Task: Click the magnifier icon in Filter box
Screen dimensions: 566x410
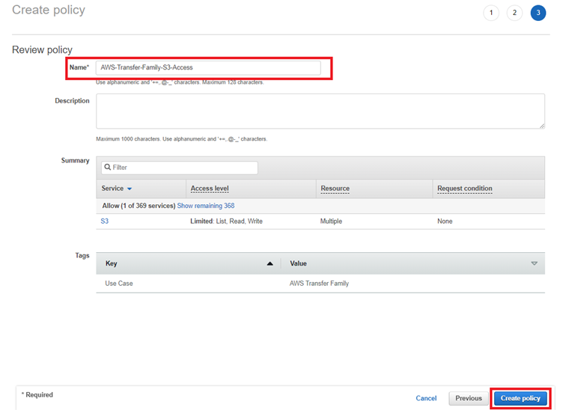Action: coord(108,168)
